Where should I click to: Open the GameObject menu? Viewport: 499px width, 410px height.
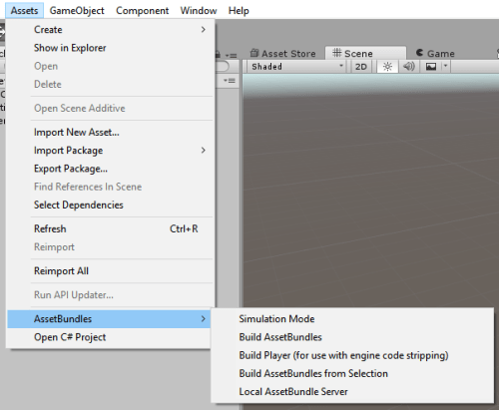tap(77, 11)
